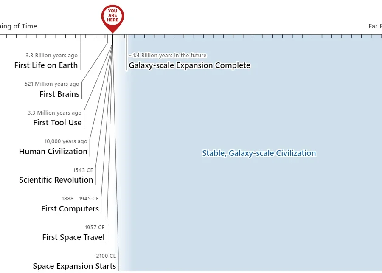This screenshot has height=273, width=382.
Task: Click the red 'You Are Here' pin
Action: coord(112,18)
